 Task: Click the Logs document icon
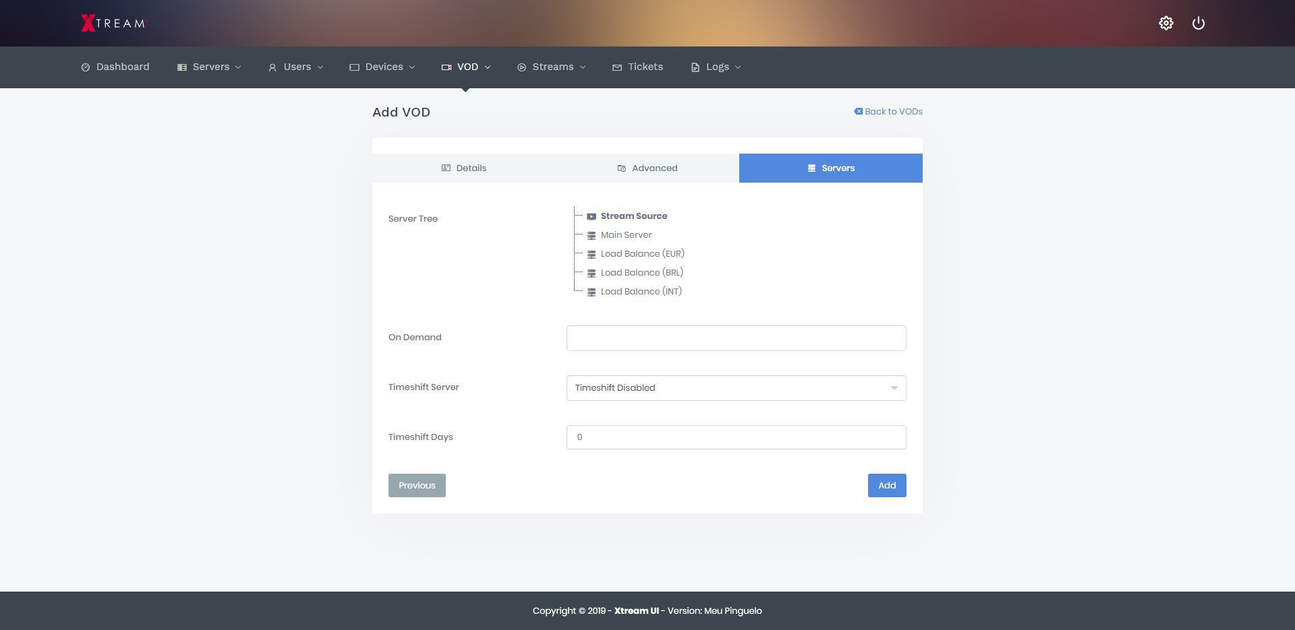[x=695, y=67]
